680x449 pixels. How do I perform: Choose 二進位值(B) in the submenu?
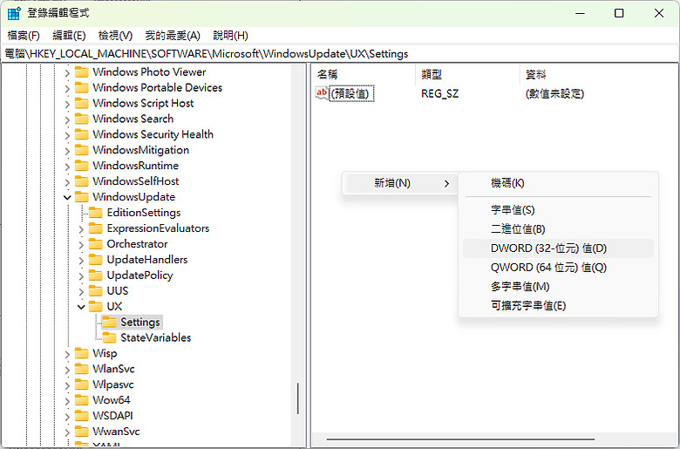(558, 229)
